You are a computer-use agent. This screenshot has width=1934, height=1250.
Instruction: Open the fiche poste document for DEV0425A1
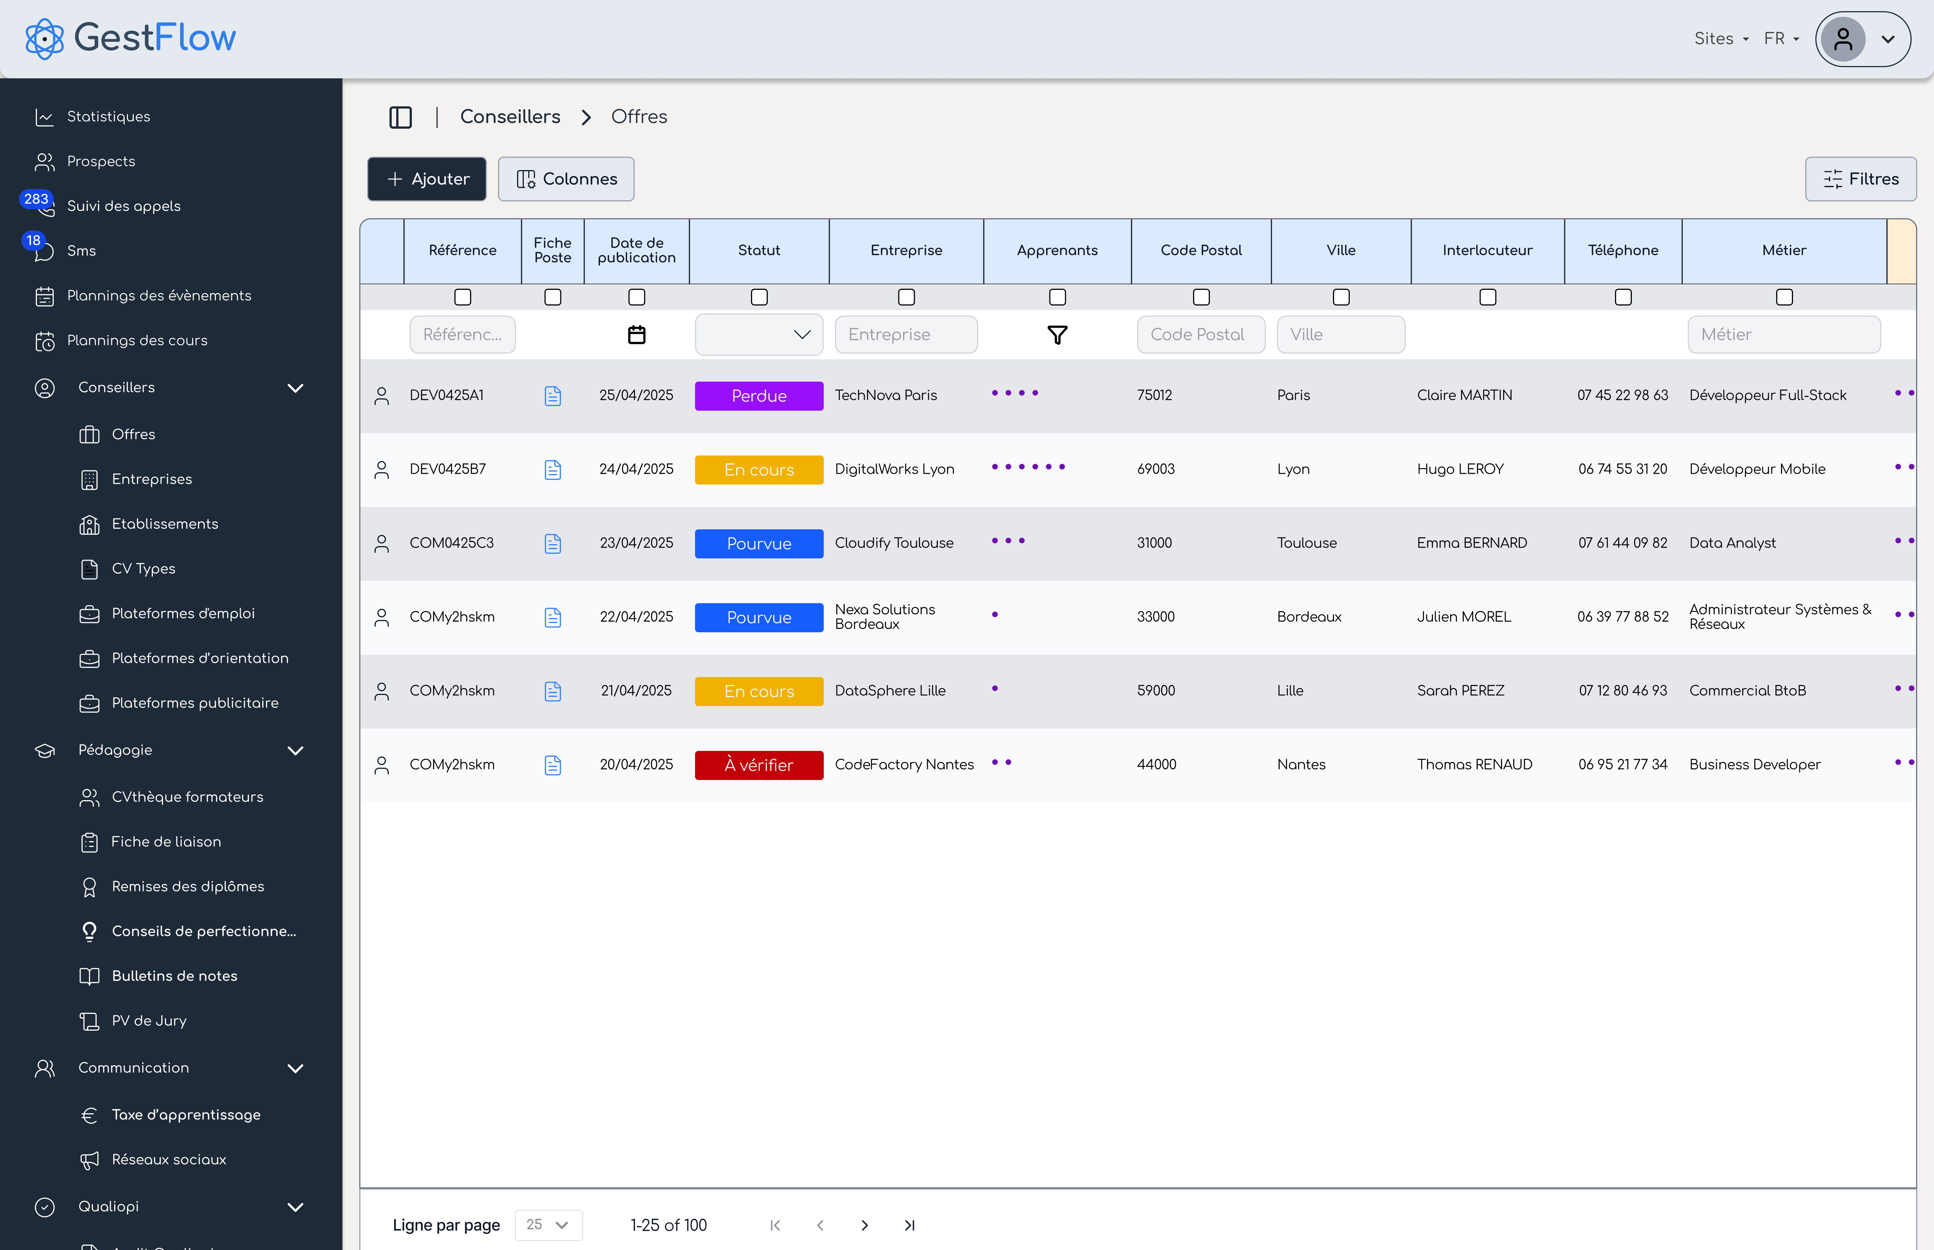553,395
